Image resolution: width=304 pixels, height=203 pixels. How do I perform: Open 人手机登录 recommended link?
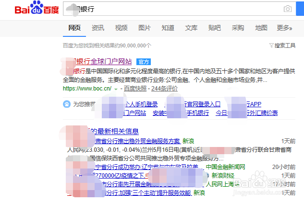[x=142, y=104]
